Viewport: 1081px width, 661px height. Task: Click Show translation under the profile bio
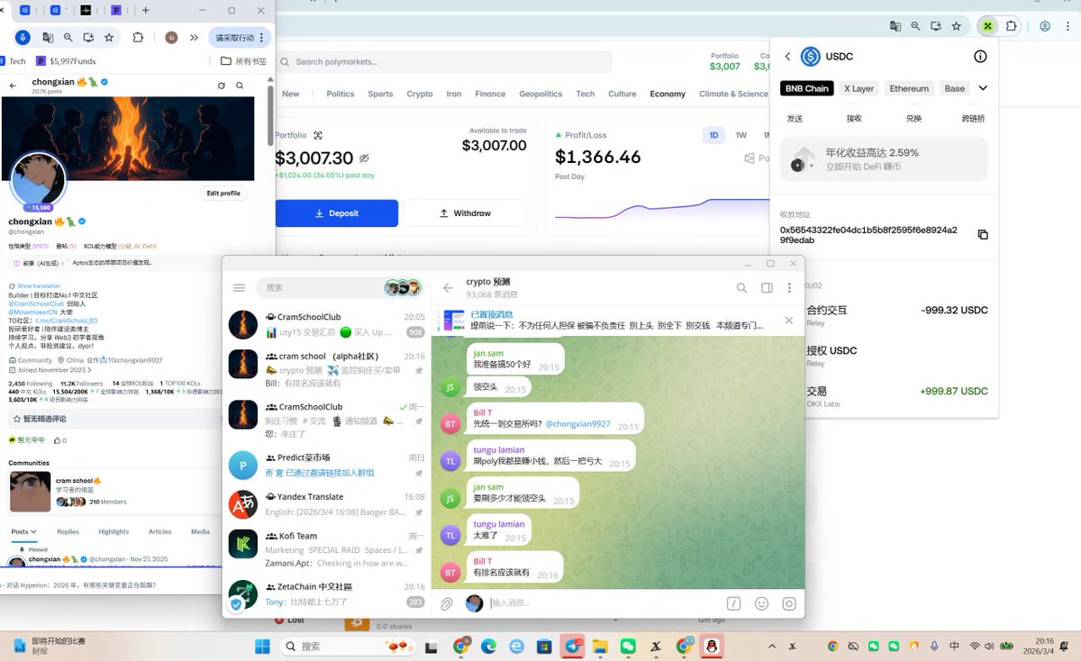(x=39, y=286)
